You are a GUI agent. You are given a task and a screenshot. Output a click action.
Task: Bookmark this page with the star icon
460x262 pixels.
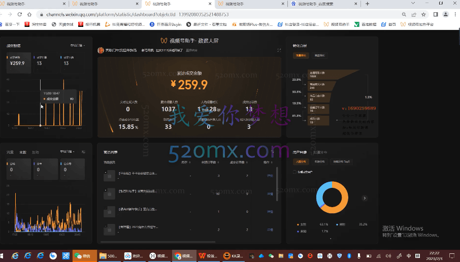[x=423, y=14]
